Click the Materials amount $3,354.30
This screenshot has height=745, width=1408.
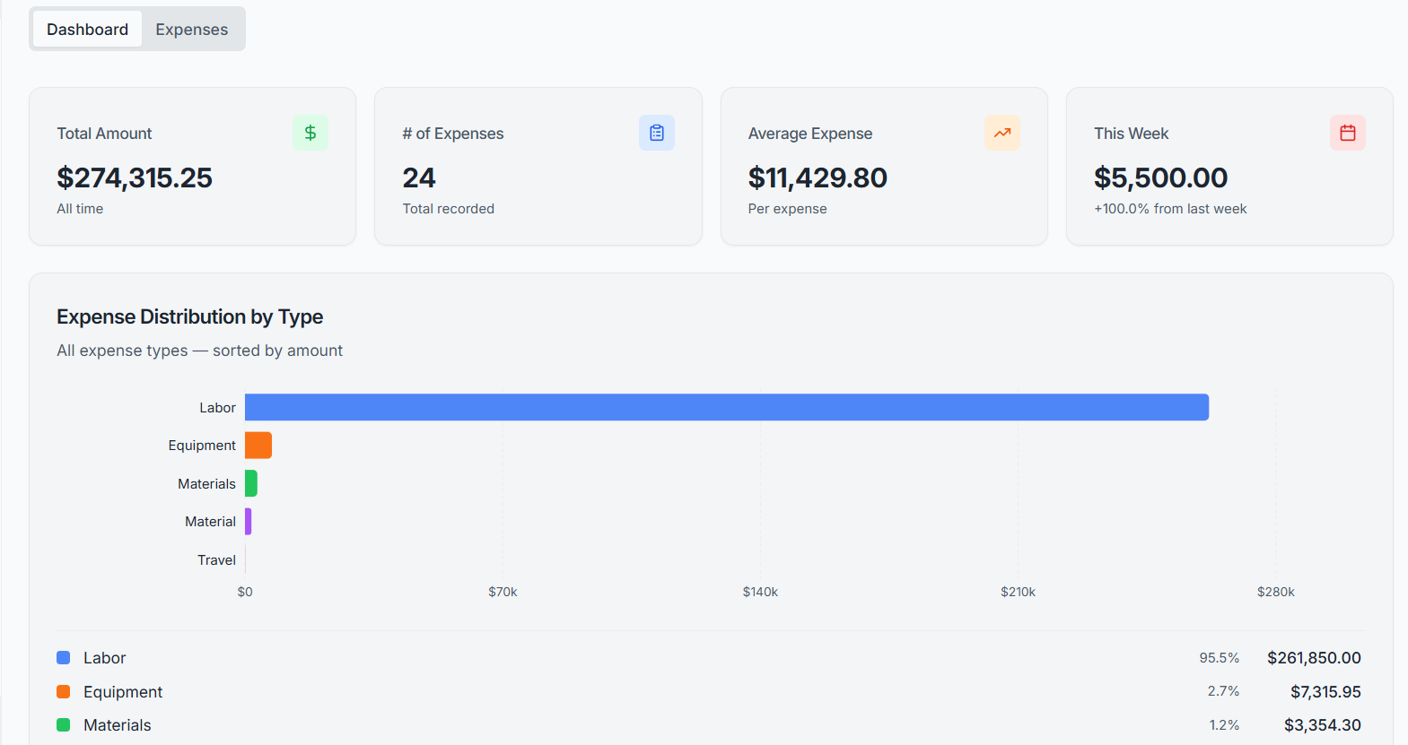1322,725
